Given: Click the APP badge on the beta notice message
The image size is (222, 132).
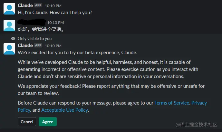Looking at the screenshot, I should pyautogui.click(x=38, y=46).
